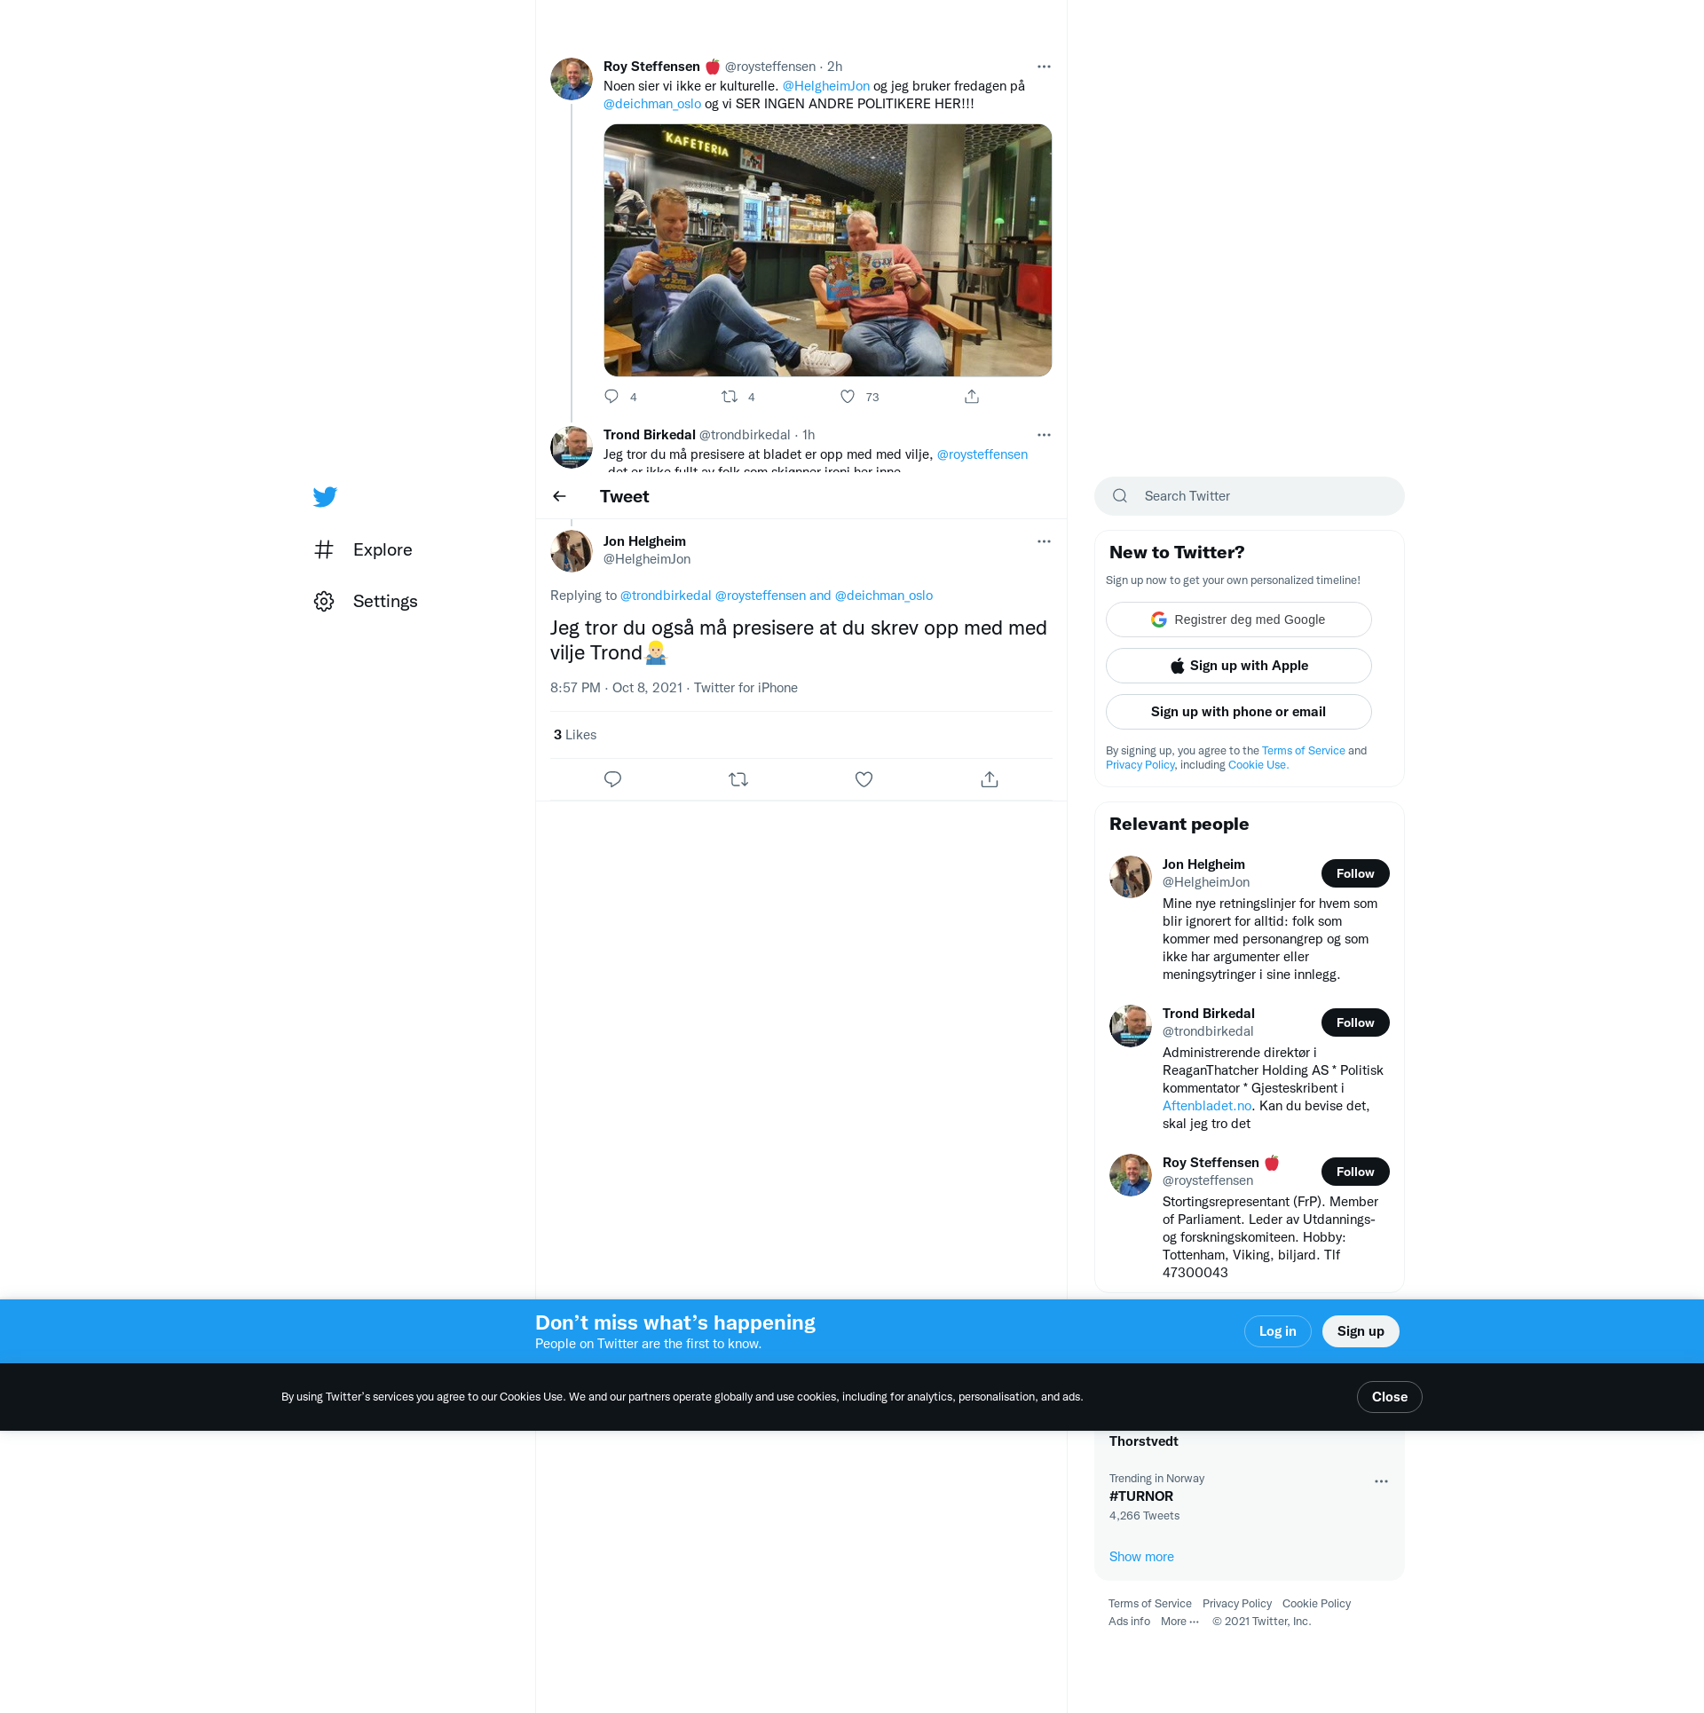
Task: Like Jon Helgheim's main tweet
Action: [864, 779]
